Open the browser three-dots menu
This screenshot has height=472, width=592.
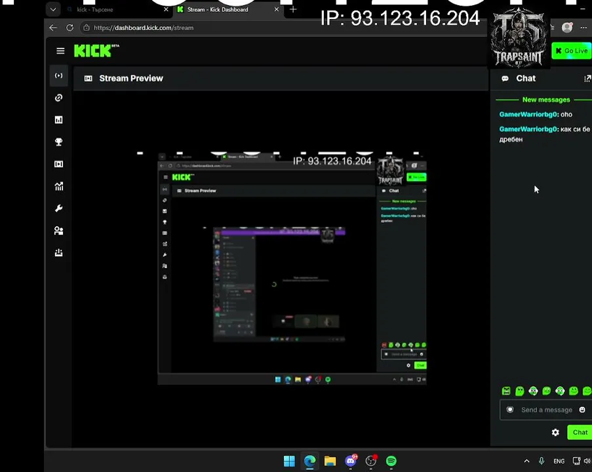pyautogui.click(x=583, y=28)
